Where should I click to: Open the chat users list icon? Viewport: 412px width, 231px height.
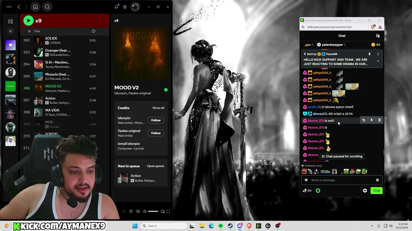tap(378, 36)
